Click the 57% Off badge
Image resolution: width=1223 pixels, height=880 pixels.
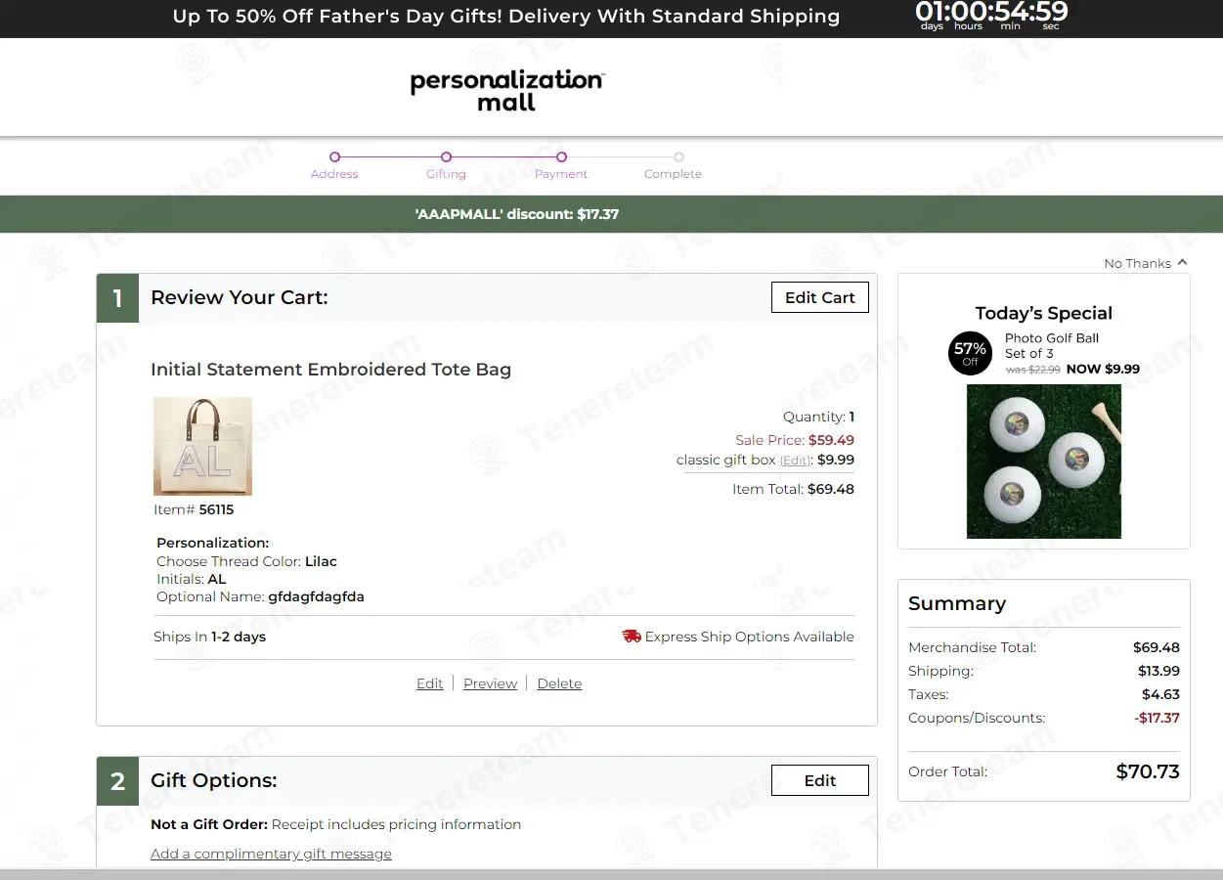(x=970, y=354)
